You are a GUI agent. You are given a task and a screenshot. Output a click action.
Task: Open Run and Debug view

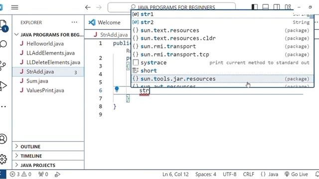3,86
